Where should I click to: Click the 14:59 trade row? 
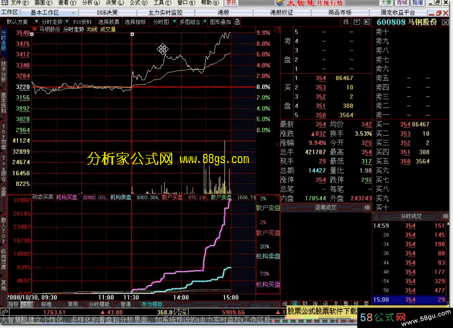tap(410, 226)
